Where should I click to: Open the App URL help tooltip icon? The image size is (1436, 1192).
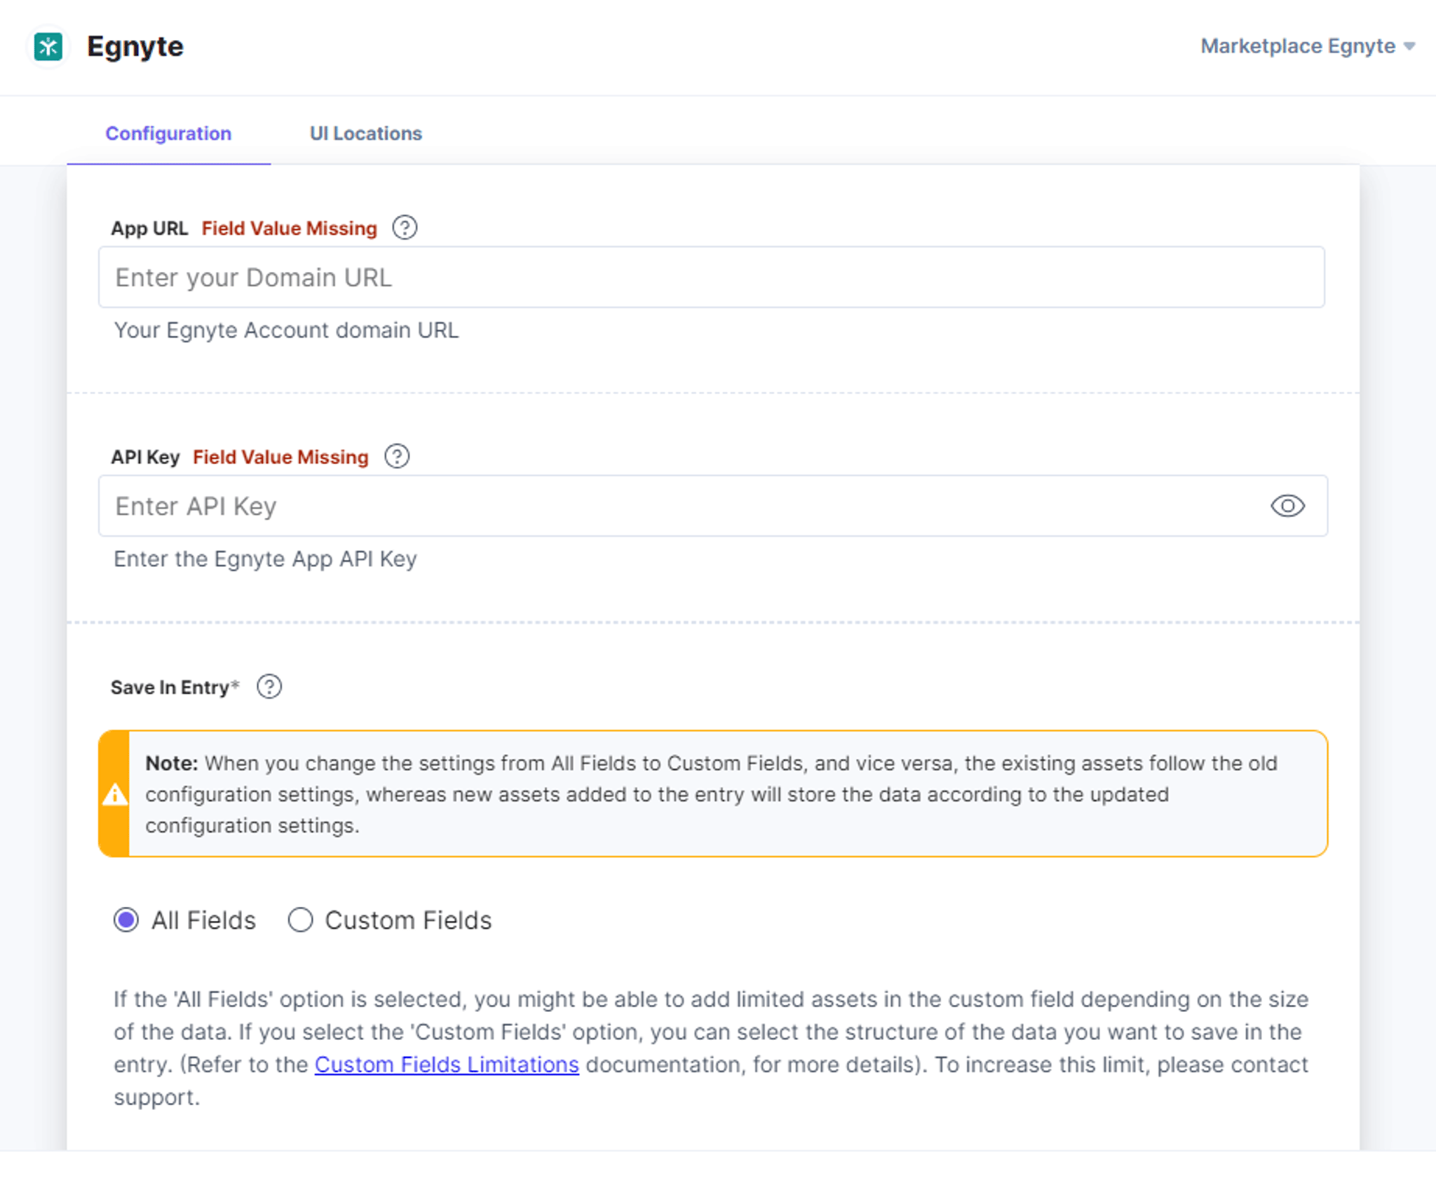[x=405, y=228]
